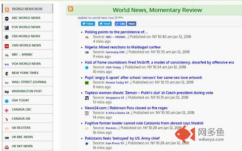Screen dimensions: 242x151
Task: Click the Fox News logo icon
Action: click(7, 28)
